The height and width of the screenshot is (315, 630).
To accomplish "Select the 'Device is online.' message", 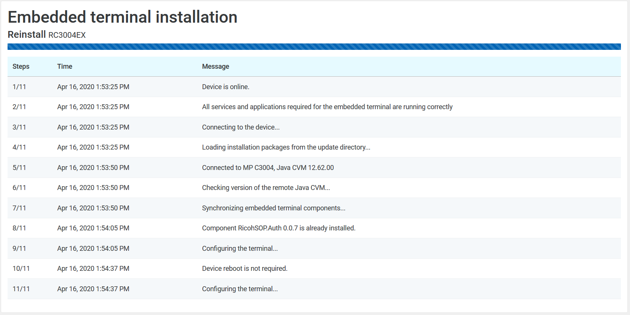I will coord(225,87).
